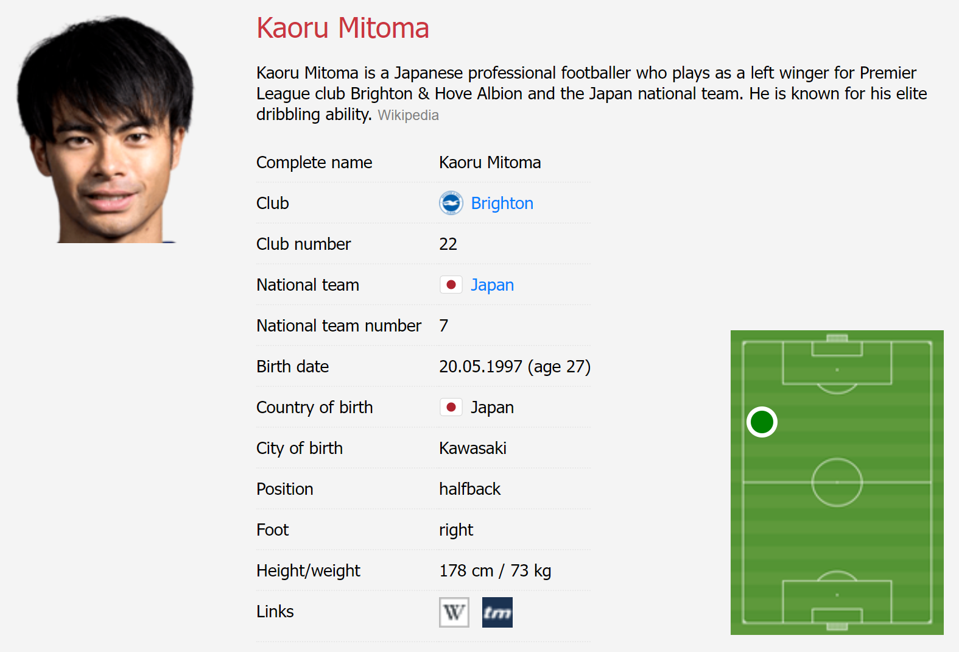This screenshot has width=959, height=652.
Task: Click the Kaoru Mitoma page heading
Action: tap(343, 28)
